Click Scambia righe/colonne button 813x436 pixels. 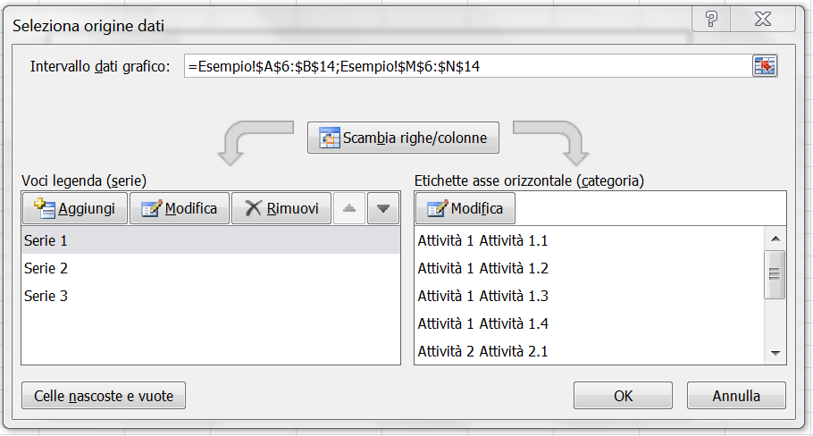403,138
